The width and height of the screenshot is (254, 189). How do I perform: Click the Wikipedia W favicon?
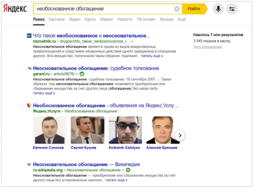(x=29, y=164)
